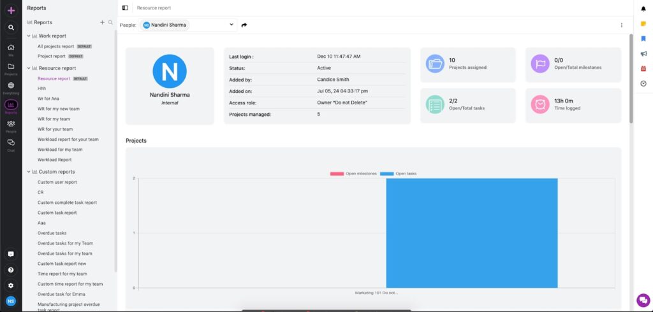The width and height of the screenshot is (653, 312).
Task: Open Workload report for your team
Action: [x=68, y=139]
